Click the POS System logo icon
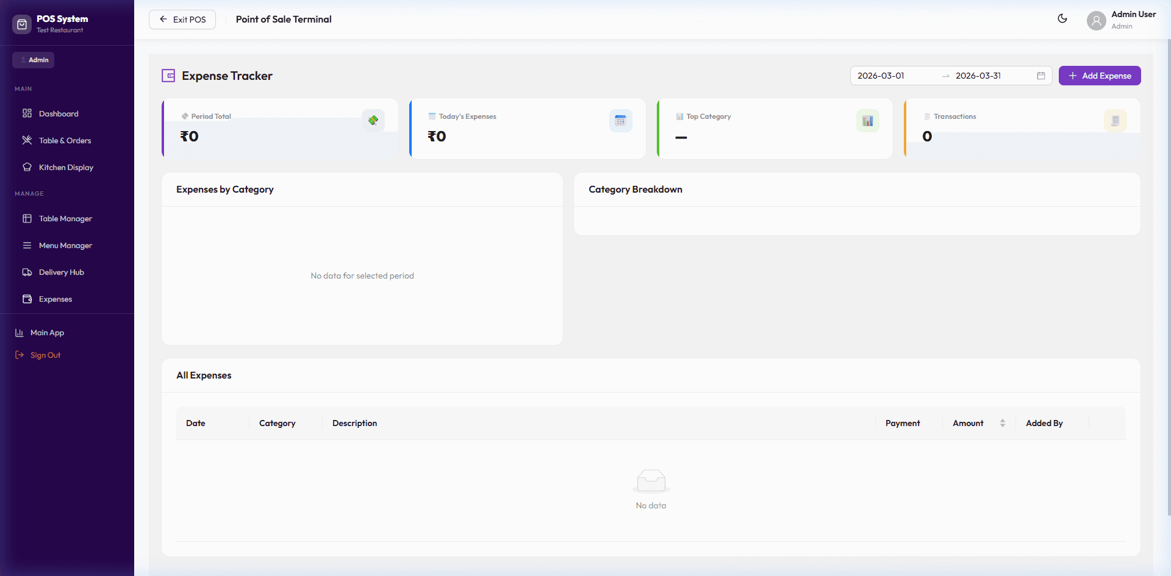The height and width of the screenshot is (576, 1171). [22, 24]
